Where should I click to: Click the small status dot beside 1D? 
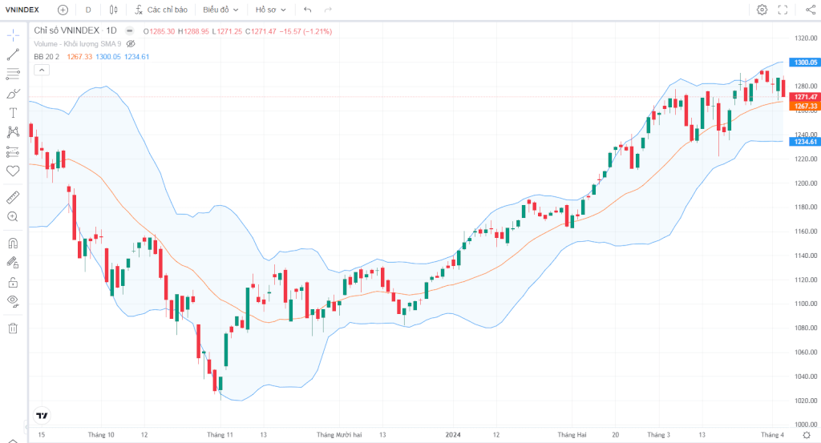130,31
